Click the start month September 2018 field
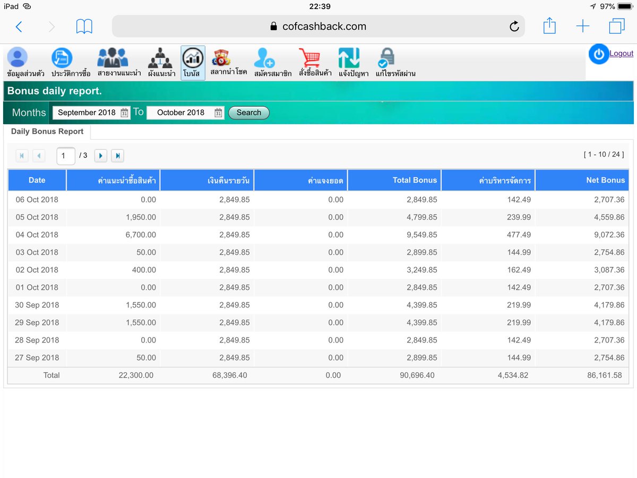 [x=91, y=113]
